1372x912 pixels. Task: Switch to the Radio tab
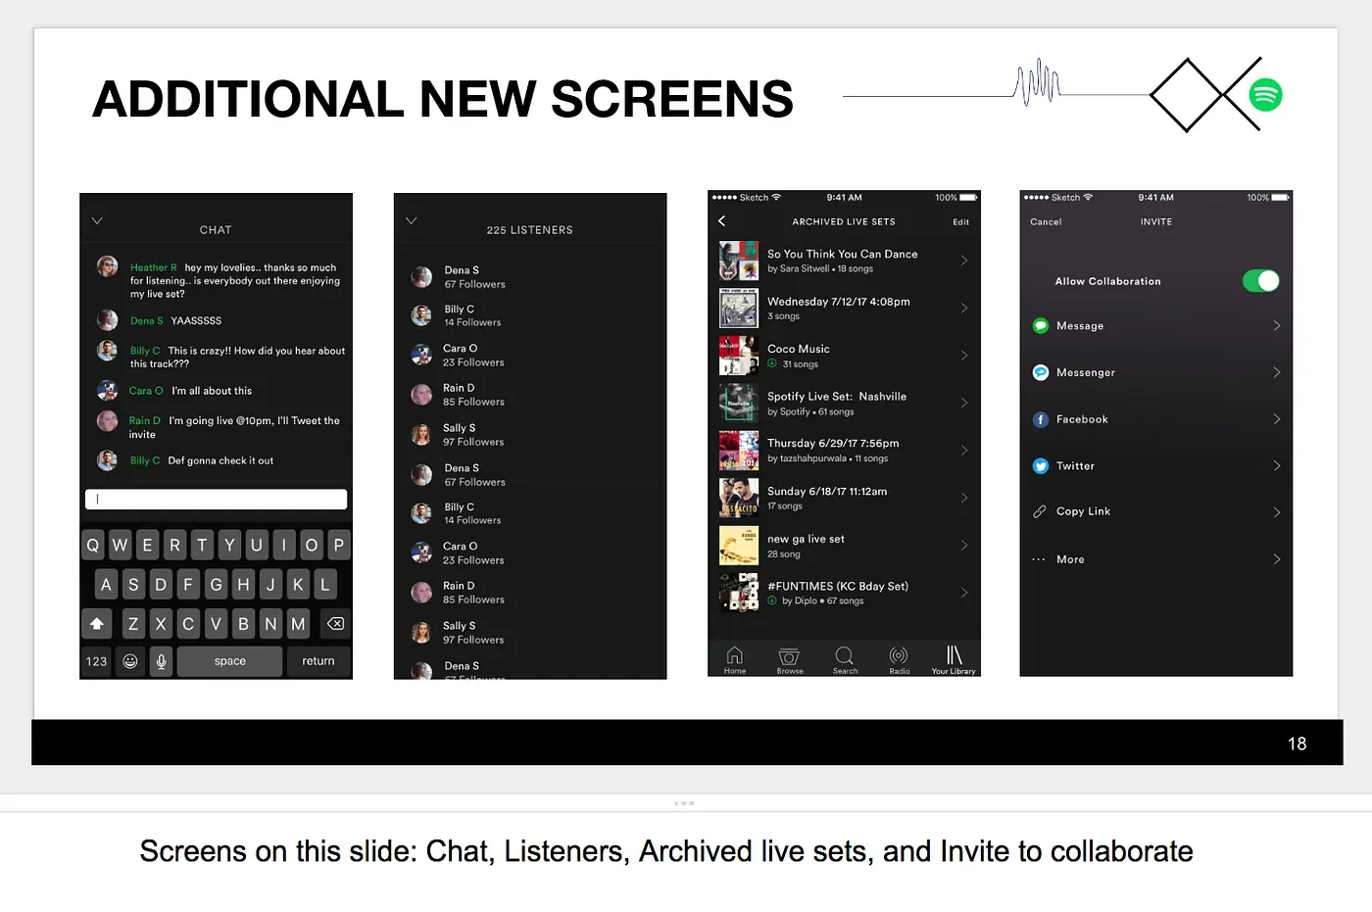tap(899, 660)
